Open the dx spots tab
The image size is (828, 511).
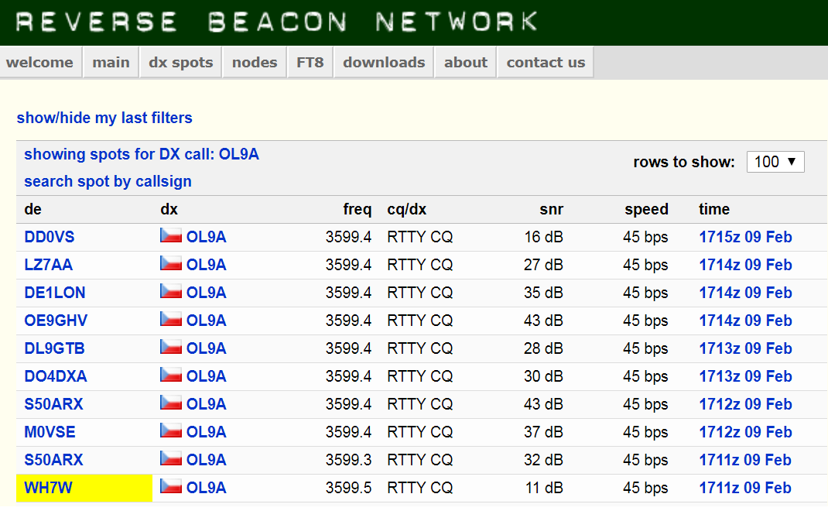[180, 63]
